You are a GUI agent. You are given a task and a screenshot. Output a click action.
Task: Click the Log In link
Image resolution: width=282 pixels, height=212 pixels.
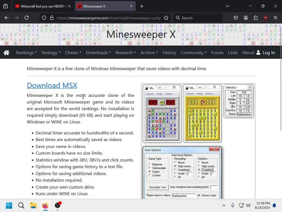[x=269, y=53]
